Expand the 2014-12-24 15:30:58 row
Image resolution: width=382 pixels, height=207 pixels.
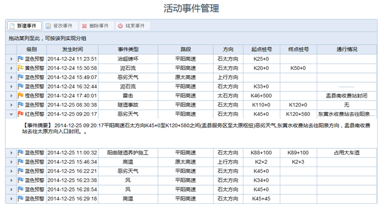point(11,68)
